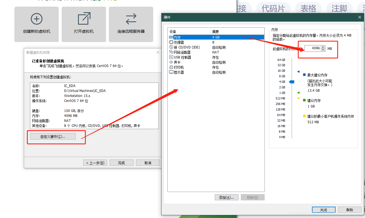Select the USB controller icon

pyautogui.click(x=171, y=57)
